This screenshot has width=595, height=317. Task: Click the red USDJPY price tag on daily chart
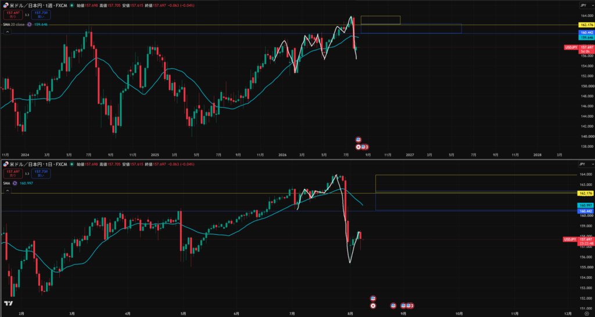[571, 239]
